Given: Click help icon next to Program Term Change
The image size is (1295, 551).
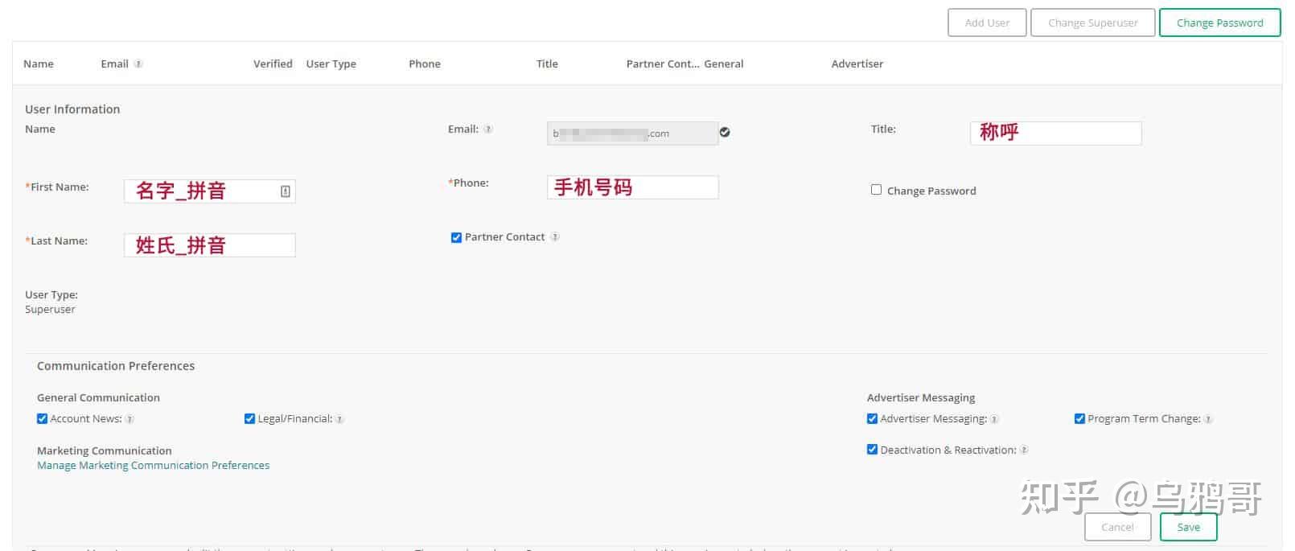Looking at the screenshot, I should click(1208, 419).
